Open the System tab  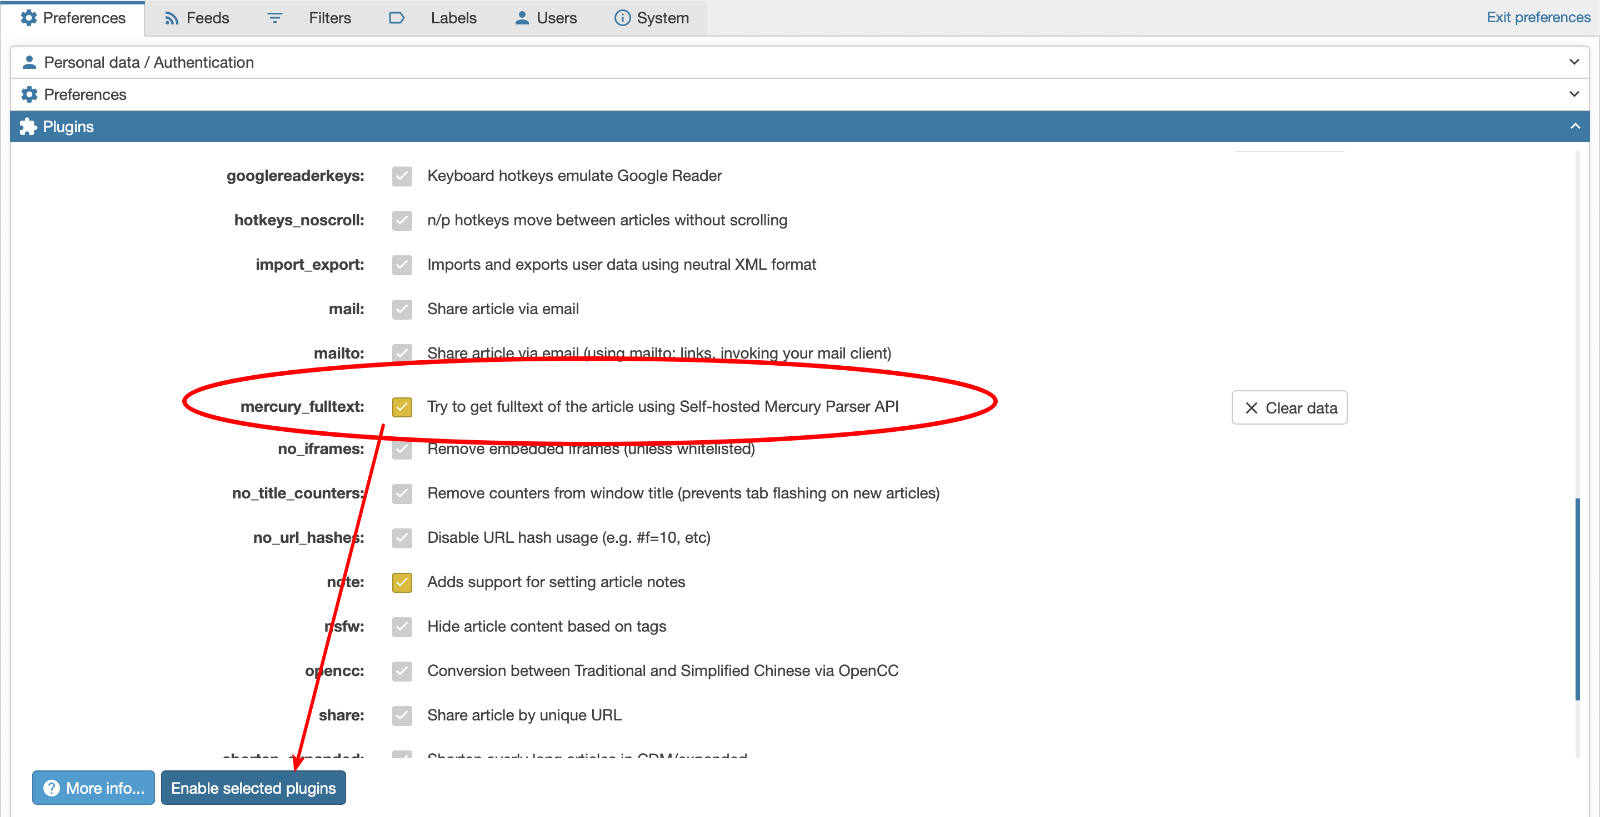652,18
